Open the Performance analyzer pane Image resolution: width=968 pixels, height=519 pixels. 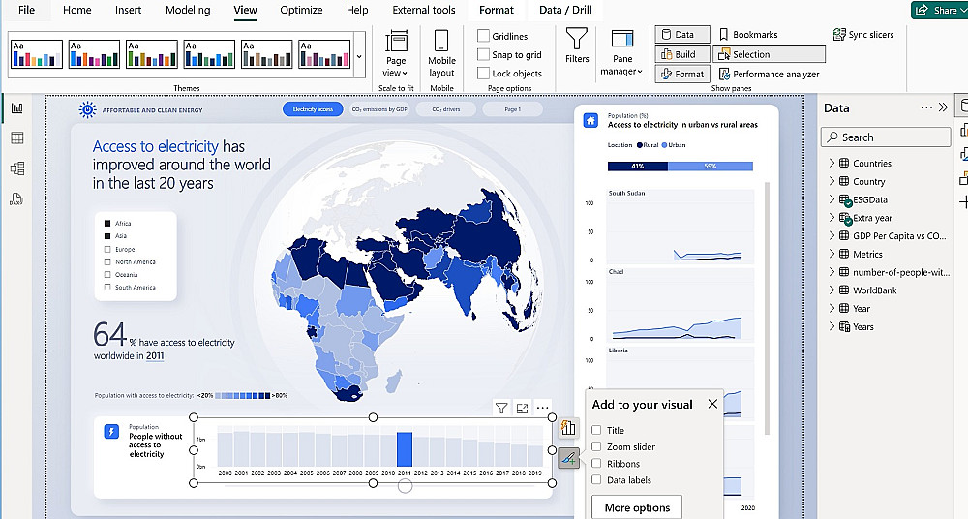(769, 75)
